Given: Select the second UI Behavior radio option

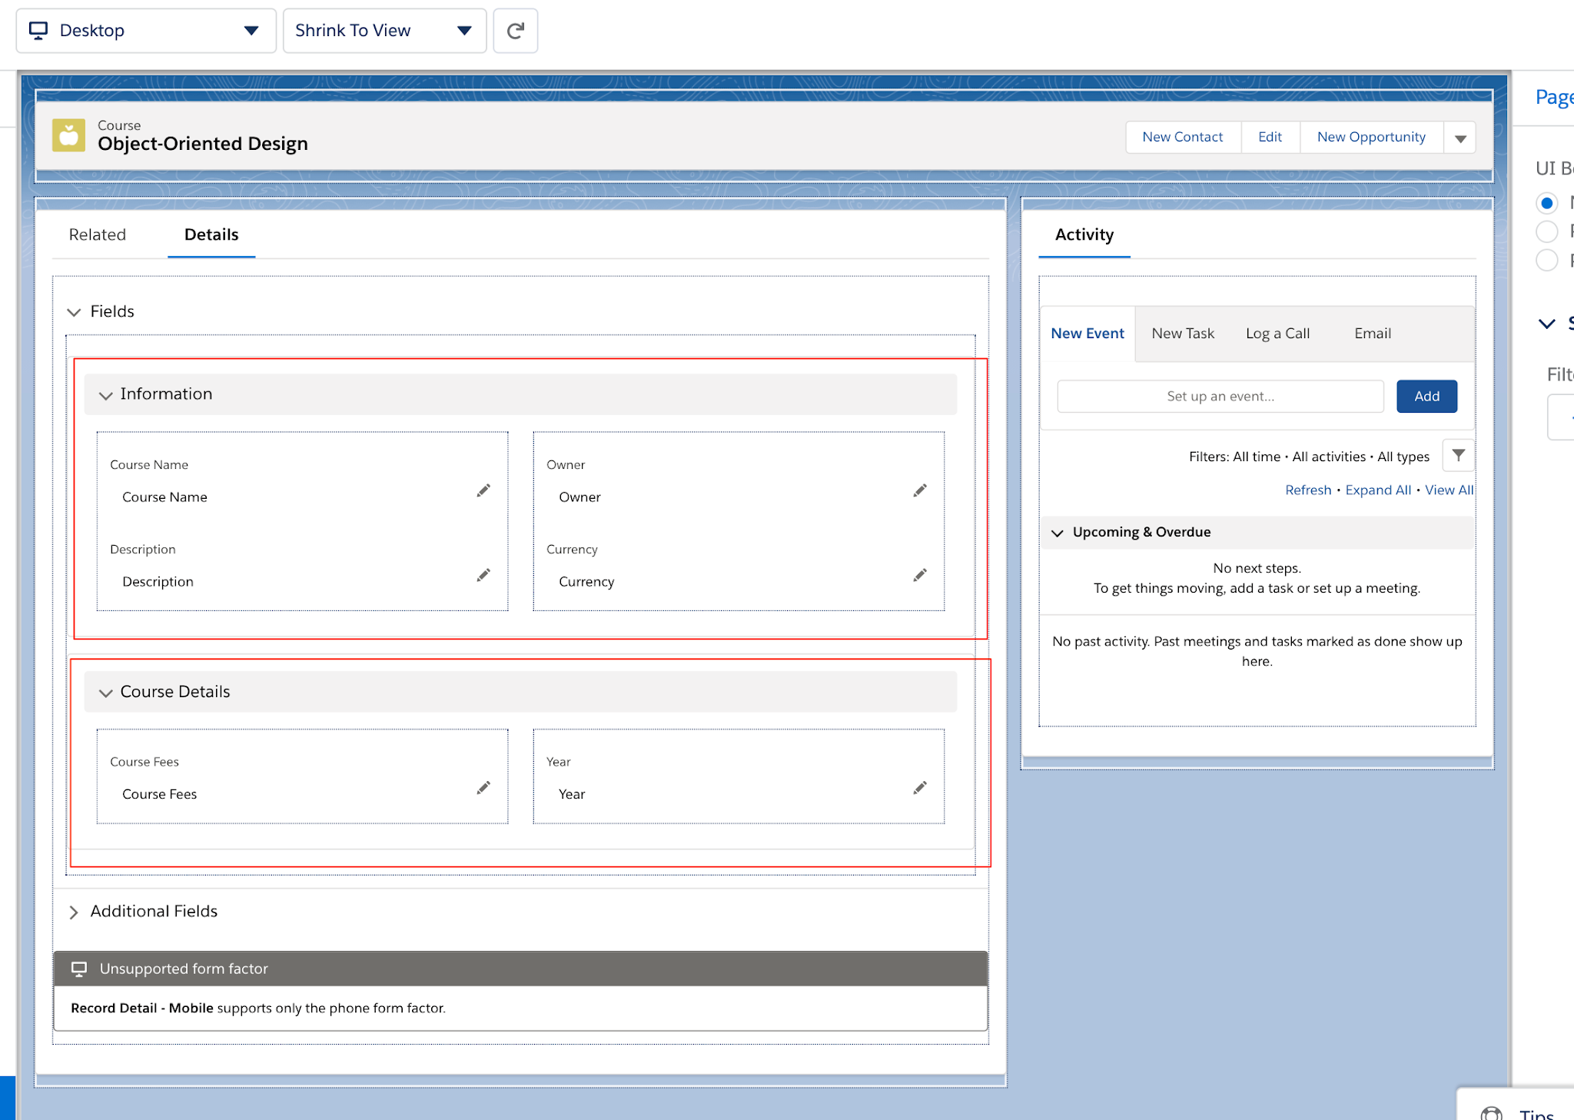Looking at the screenshot, I should coord(1547,231).
